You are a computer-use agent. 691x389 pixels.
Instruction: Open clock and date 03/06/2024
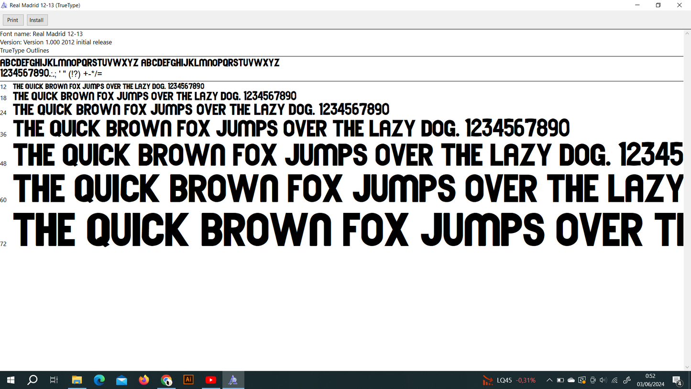pyautogui.click(x=650, y=380)
